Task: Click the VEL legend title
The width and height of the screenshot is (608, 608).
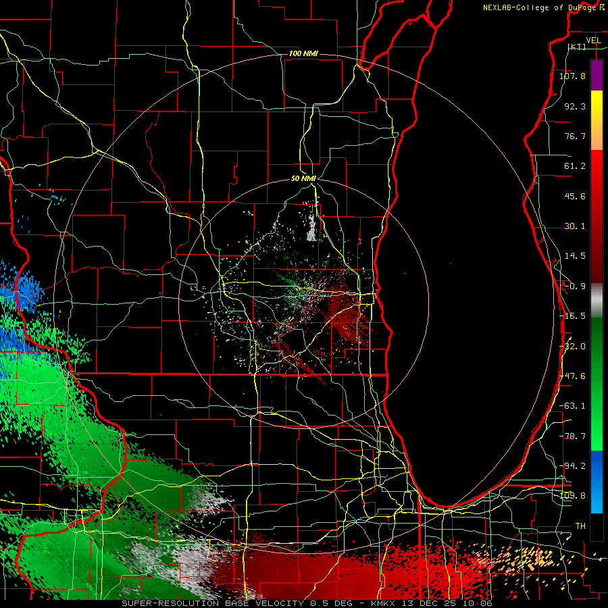Action: [594, 41]
